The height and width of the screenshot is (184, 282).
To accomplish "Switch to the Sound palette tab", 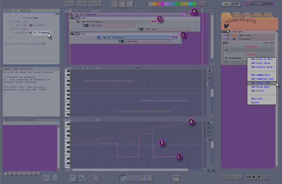I will click(x=226, y=15).
